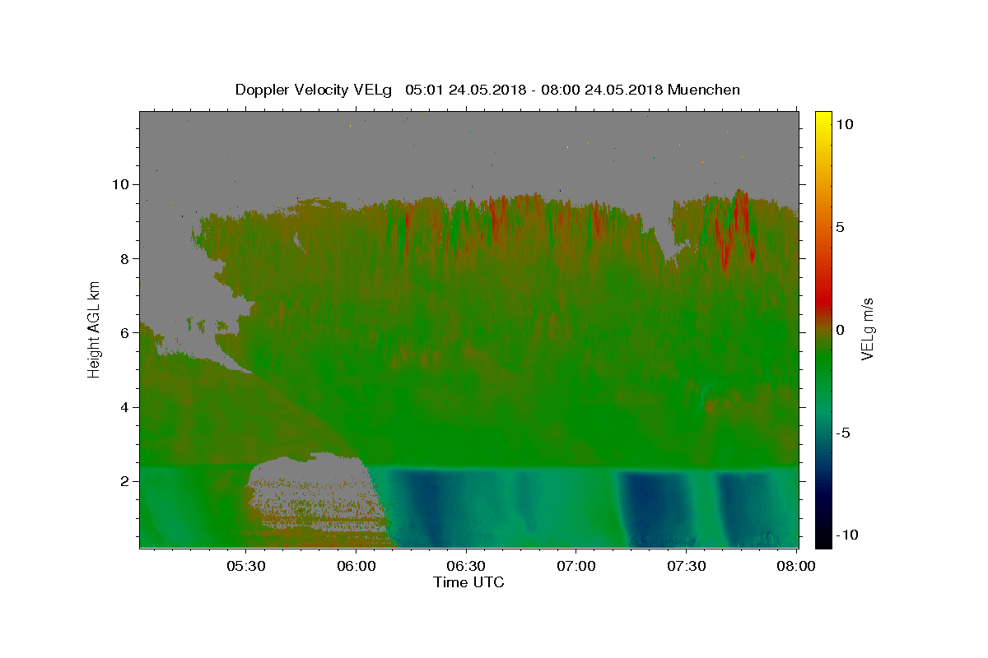Click the "Height AGL km" axis label
The height and width of the screenshot is (658, 988).
click(x=94, y=330)
